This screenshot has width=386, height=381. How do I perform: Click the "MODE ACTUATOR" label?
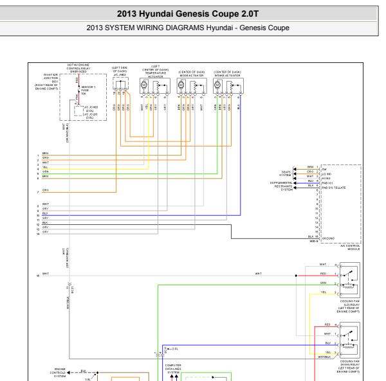click(x=192, y=75)
